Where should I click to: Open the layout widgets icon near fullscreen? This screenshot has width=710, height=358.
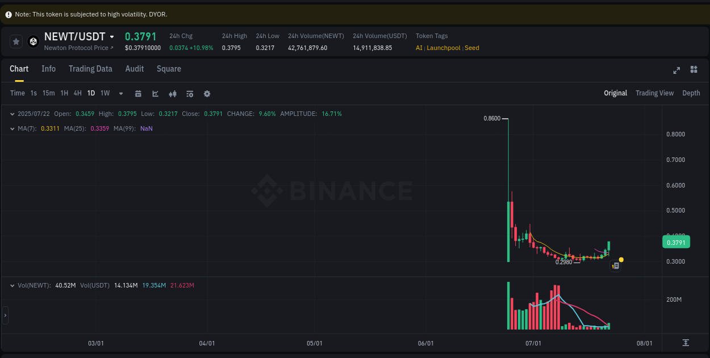pos(694,69)
